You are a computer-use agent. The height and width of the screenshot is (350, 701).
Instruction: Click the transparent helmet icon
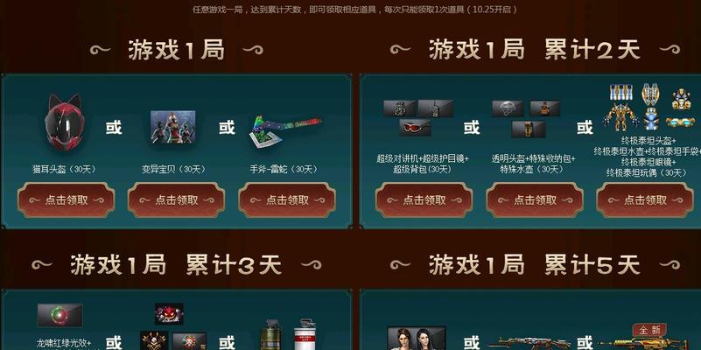pyautogui.click(x=508, y=108)
